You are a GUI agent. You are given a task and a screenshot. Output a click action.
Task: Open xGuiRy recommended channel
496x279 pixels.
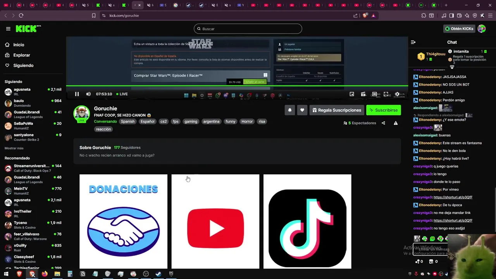coord(33,248)
